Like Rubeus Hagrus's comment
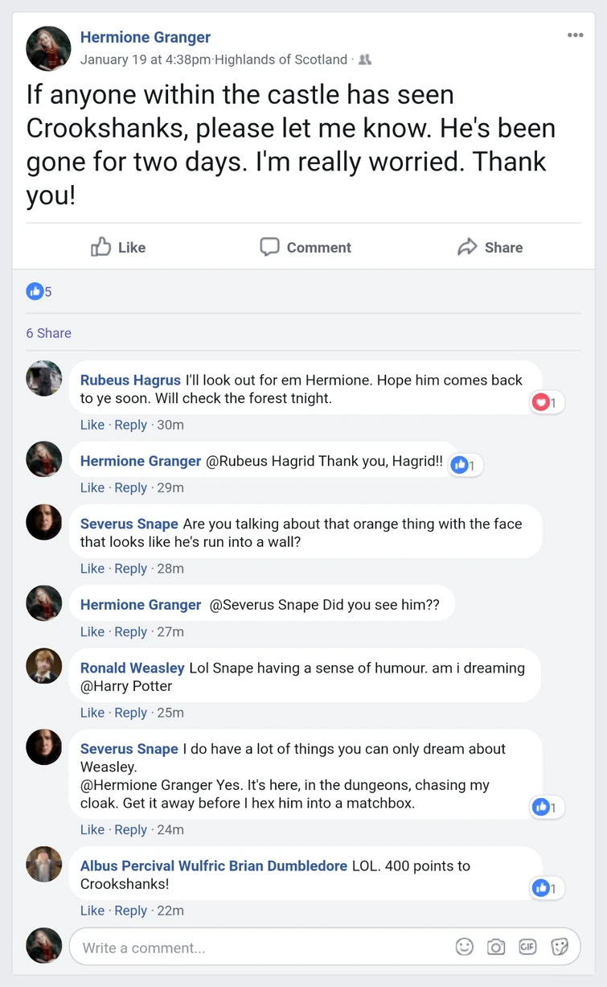Screen dimensions: 607x987 click(x=92, y=425)
